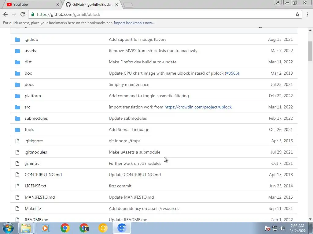Click the date 'Apr 5, 2016'
The width and height of the screenshot is (313, 234).
click(282, 141)
